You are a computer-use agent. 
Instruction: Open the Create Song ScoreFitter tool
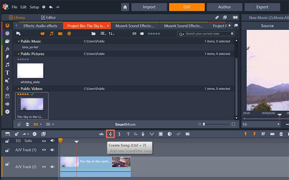(110, 134)
